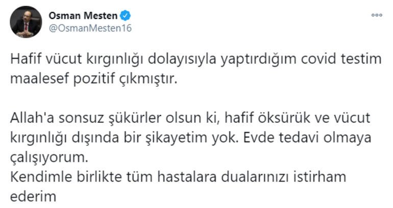This screenshot has height=208, width=393.
Task: Open the @OsmanMesten16 handle link
Action: point(90,28)
